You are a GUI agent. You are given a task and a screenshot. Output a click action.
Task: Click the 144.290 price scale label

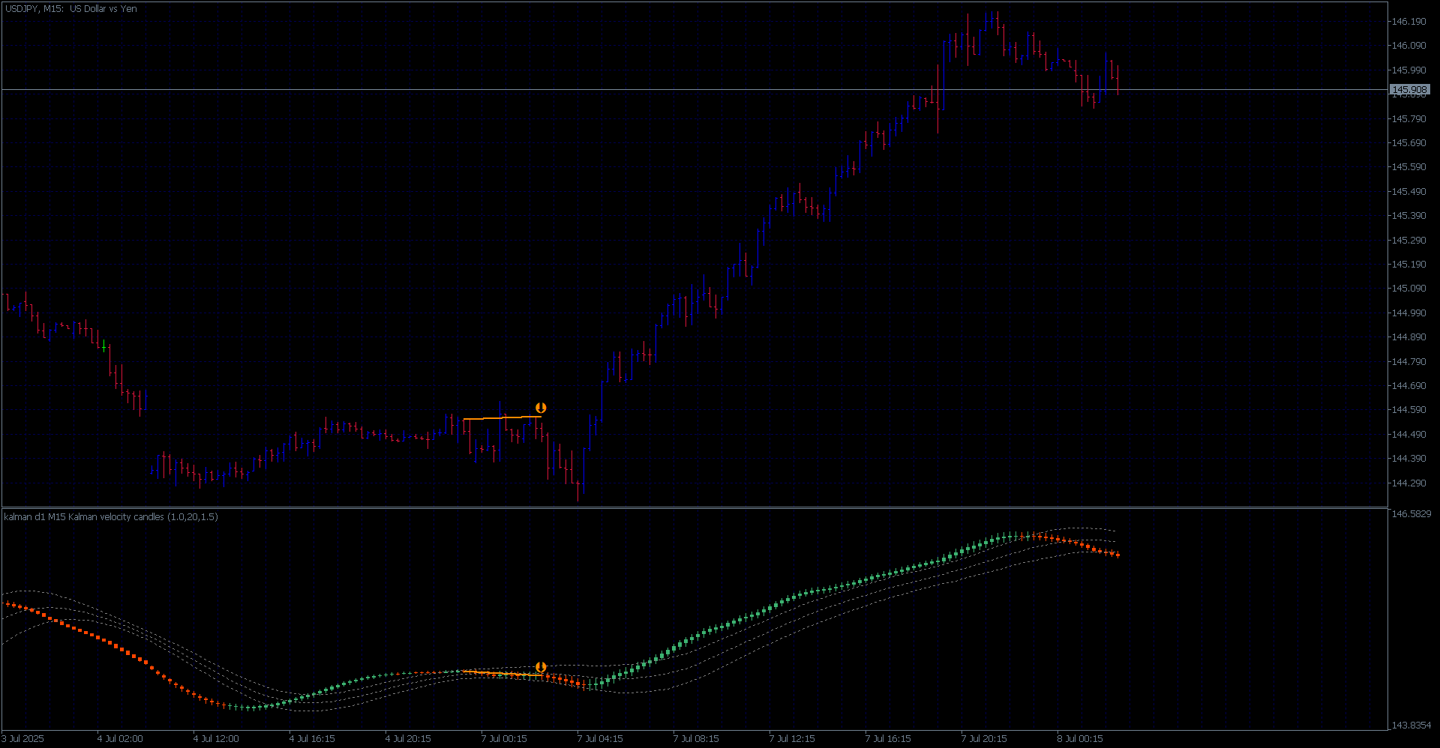point(1408,483)
